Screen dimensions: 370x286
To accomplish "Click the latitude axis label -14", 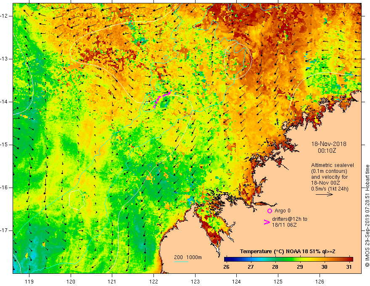I will [5, 102].
